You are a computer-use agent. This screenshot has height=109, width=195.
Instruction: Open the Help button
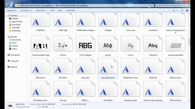point(187,10)
